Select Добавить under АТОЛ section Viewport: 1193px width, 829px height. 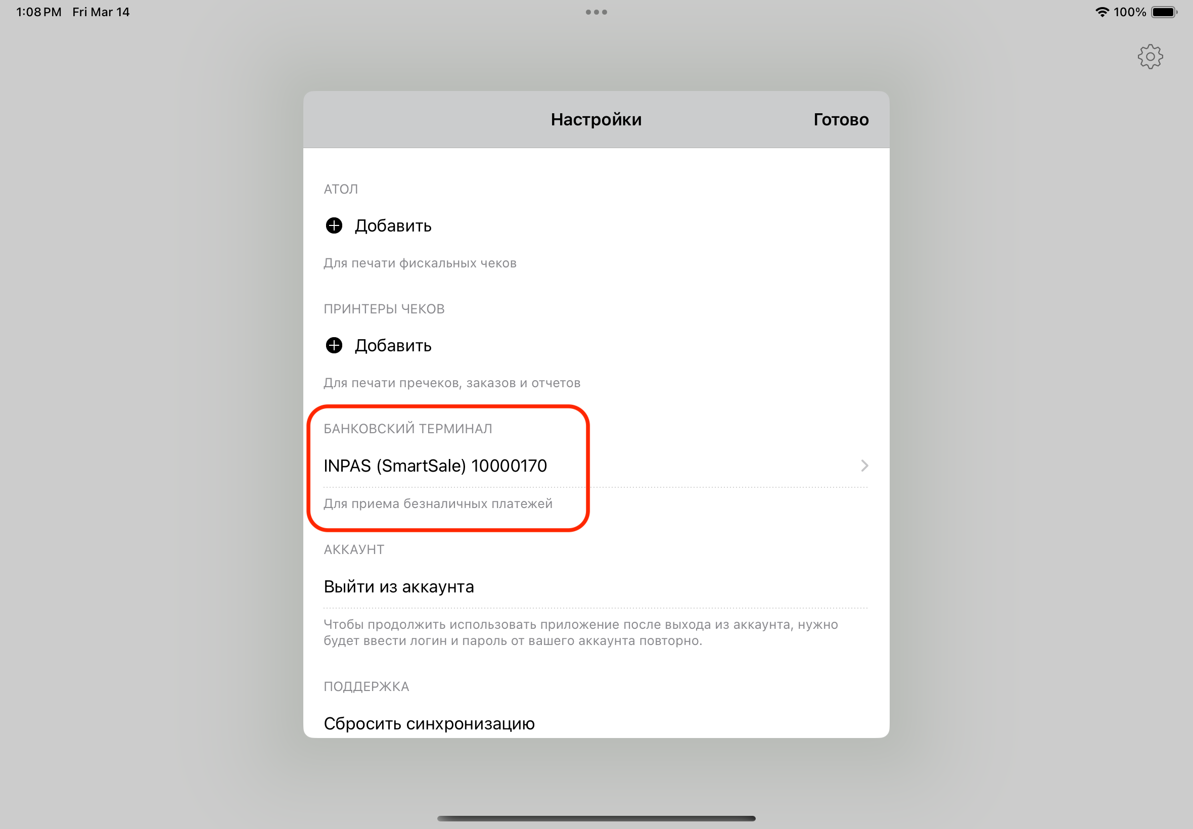(x=393, y=226)
